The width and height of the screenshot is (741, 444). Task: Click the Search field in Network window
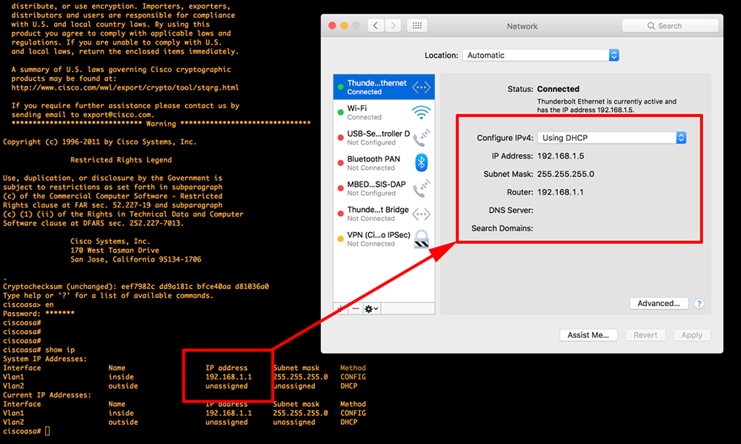click(670, 26)
